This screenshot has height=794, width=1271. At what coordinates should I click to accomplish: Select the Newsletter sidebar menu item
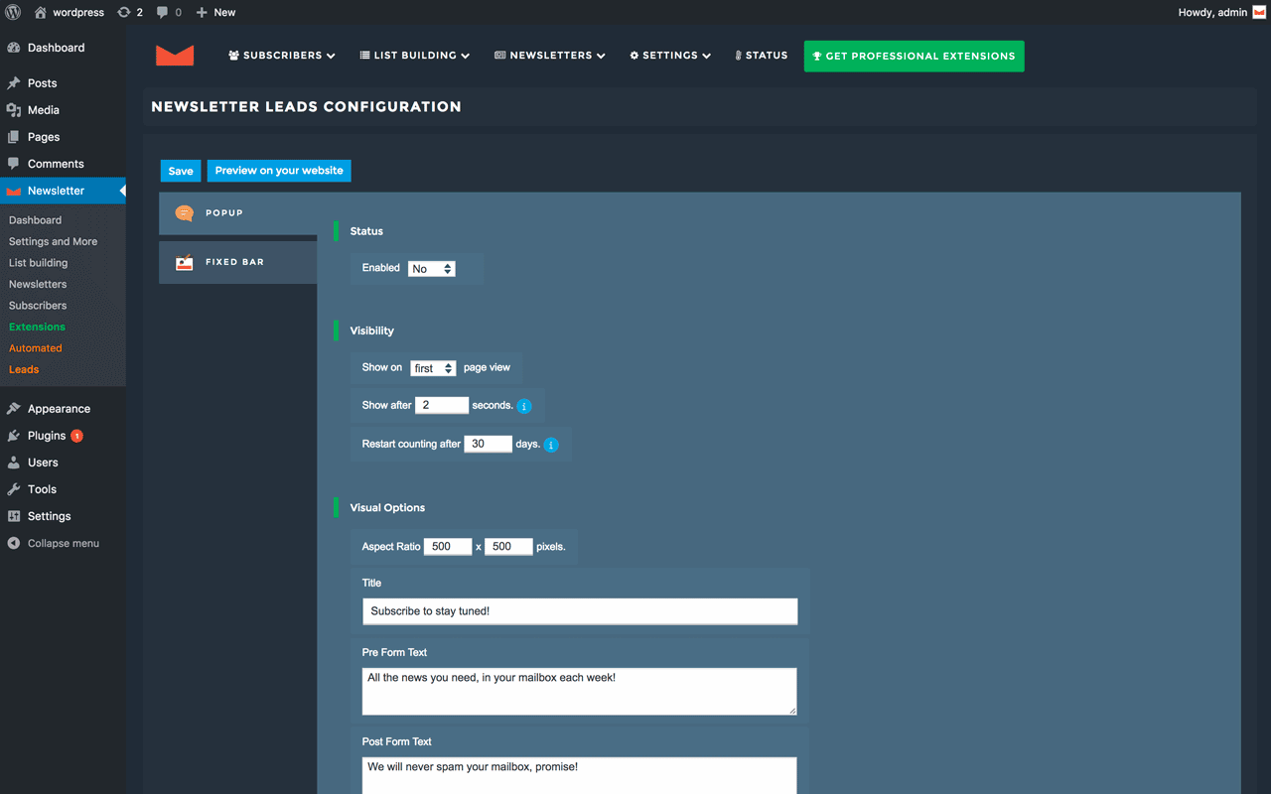click(63, 191)
